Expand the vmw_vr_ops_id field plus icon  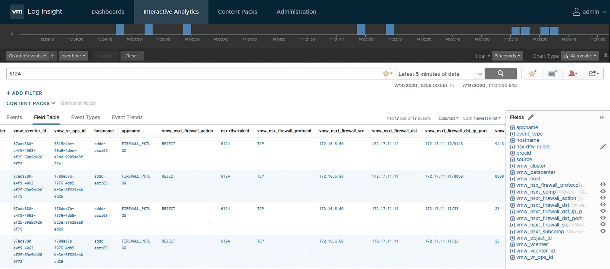512,257
